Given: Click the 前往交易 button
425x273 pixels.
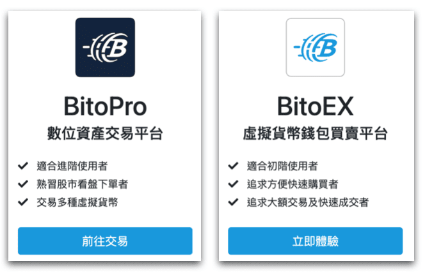Looking at the screenshot, I should 105,241.
